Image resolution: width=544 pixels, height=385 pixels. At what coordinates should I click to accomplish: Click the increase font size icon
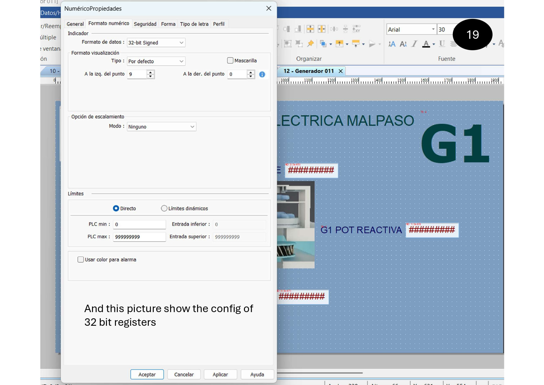click(392, 44)
